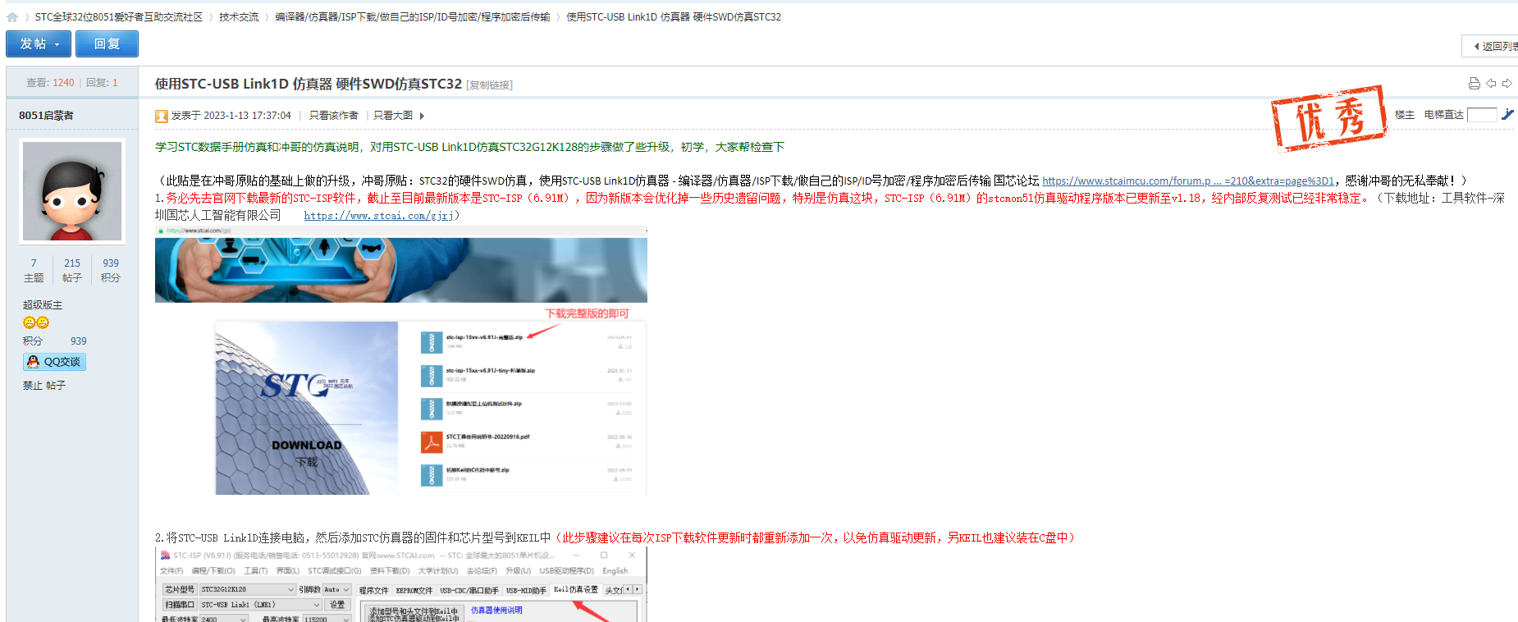Click the 楼主 floor label

pyautogui.click(x=1405, y=115)
